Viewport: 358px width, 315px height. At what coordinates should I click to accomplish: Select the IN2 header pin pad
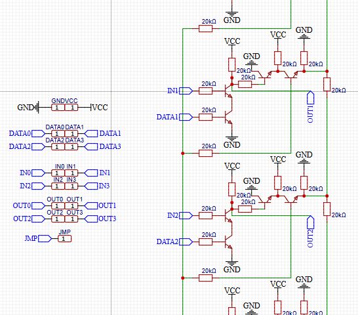click(58, 186)
